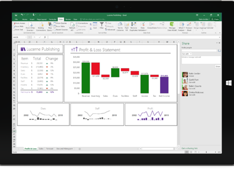This screenshot has width=234, height=169.
Task: Open address book icon beside Invite people
Action: pos(219,51)
